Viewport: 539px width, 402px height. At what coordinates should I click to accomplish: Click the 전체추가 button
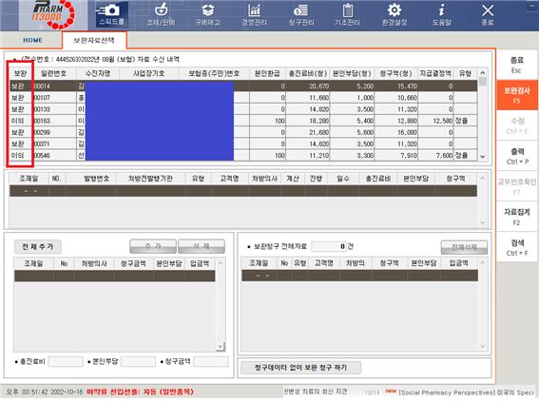click(38, 246)
